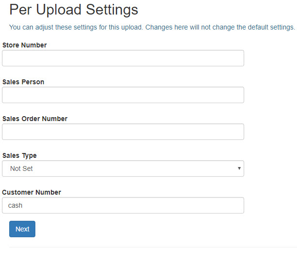Click the 'Customer Number' label
This screenshot has height=260, width=297.
(x=31, y=192)
